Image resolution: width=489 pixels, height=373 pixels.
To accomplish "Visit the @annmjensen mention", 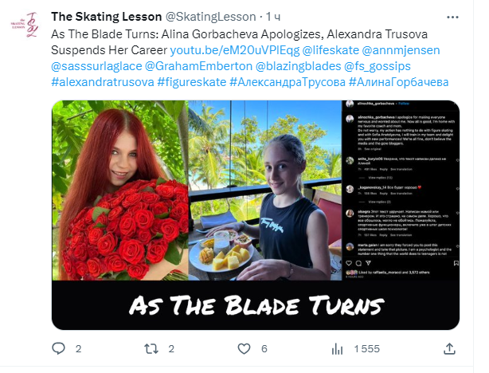I will click(x=401, y=50).
